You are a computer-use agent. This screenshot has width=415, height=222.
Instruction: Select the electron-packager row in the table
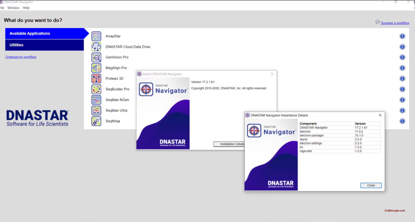coord(327,136)
